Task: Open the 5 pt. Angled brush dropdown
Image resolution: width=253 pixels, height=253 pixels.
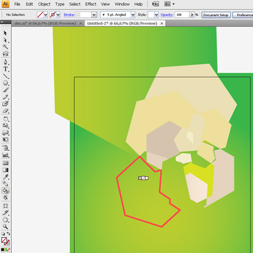Action: (133, 15)
